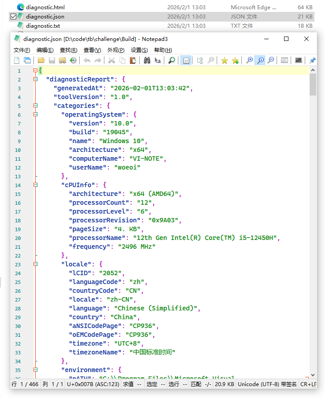
Task: Click the Zoom in magnifier icon
Action: [250, 60]
